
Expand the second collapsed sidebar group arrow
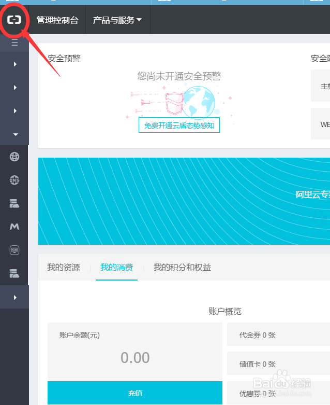point(15,88)
